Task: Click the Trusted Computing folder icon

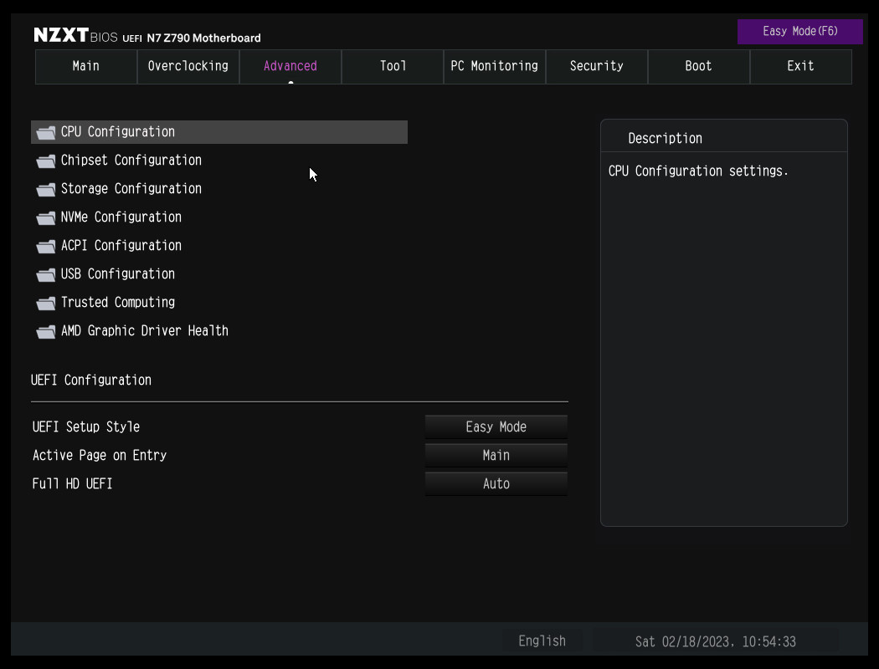Action: click(46, 304)
